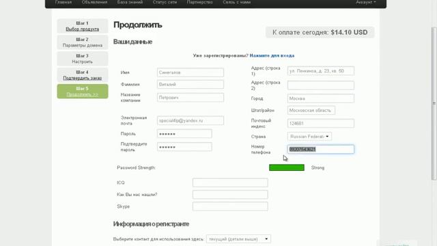
Task: Go to Шаг 3 Настроить
Action: click(83, 59)
